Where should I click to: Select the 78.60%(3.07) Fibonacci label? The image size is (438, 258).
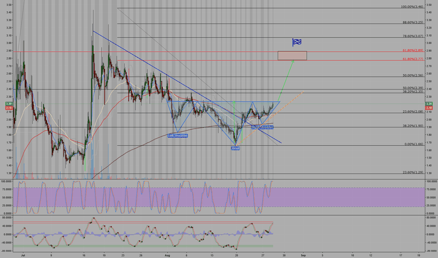(x=413, y=36)
